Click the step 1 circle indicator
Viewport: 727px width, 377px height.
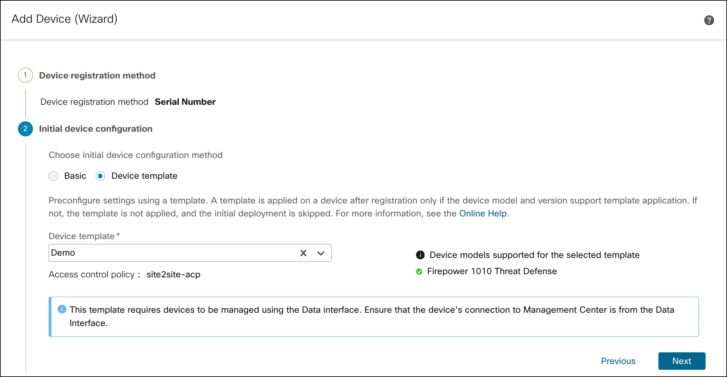pyautogui.click(x=25, y=75)
